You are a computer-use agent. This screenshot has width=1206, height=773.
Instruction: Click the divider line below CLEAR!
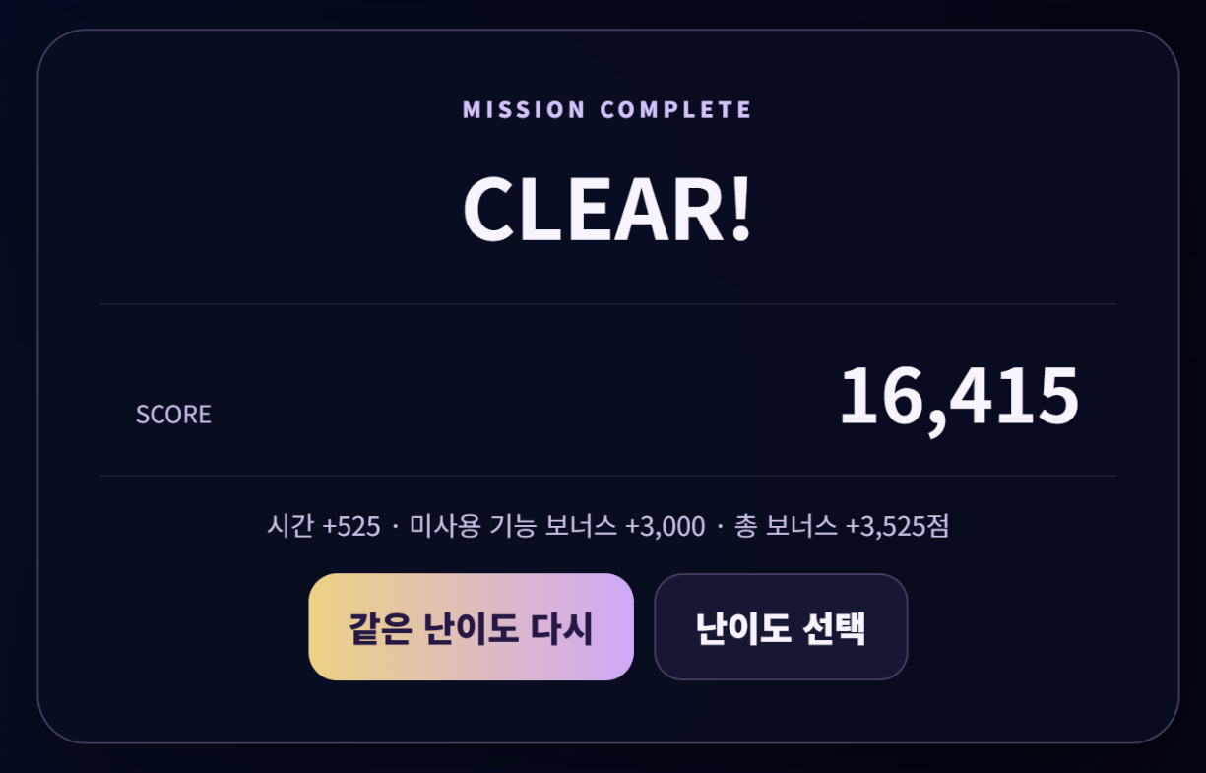point(607,304)
